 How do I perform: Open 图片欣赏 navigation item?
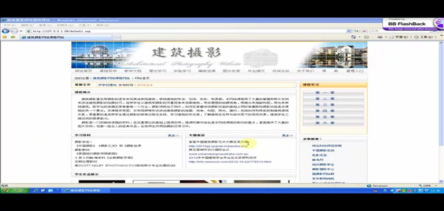232,71
